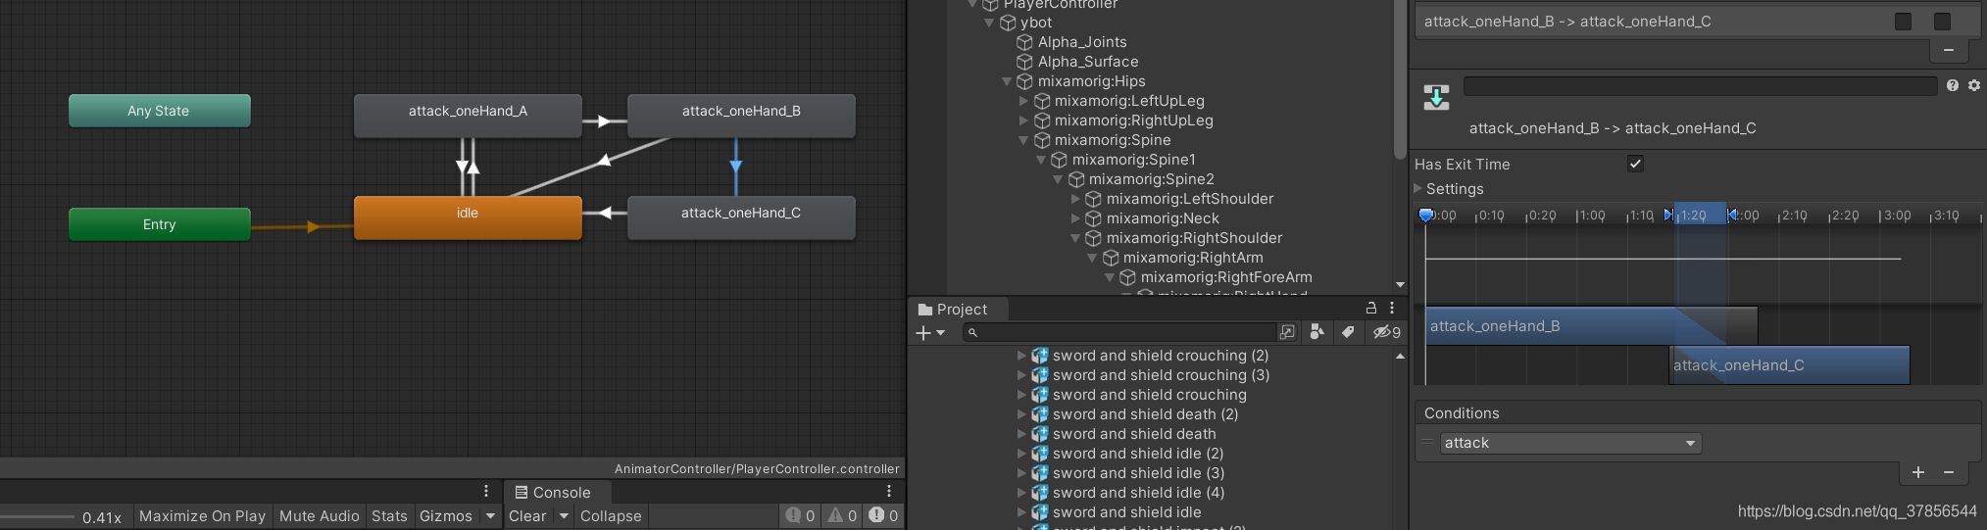Toggle Console error messages filter icon

pyautogui.click(x=883, y=515)
